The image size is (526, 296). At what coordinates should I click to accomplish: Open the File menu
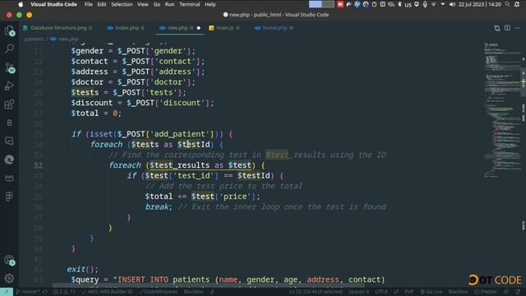(x=89, y=4)
